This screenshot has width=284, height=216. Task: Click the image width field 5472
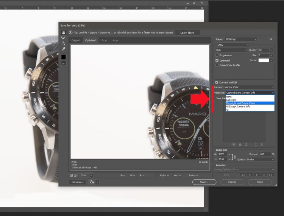click(222, 154)
